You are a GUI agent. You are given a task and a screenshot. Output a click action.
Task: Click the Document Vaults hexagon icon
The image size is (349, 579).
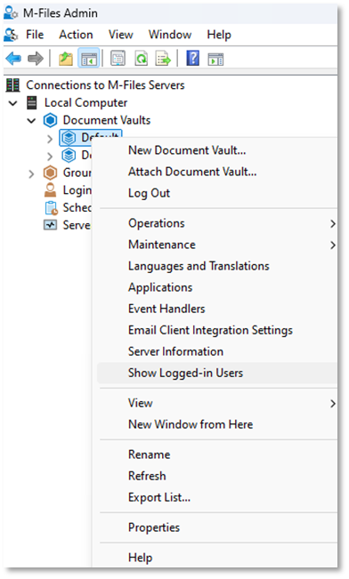tap(50, 120)
